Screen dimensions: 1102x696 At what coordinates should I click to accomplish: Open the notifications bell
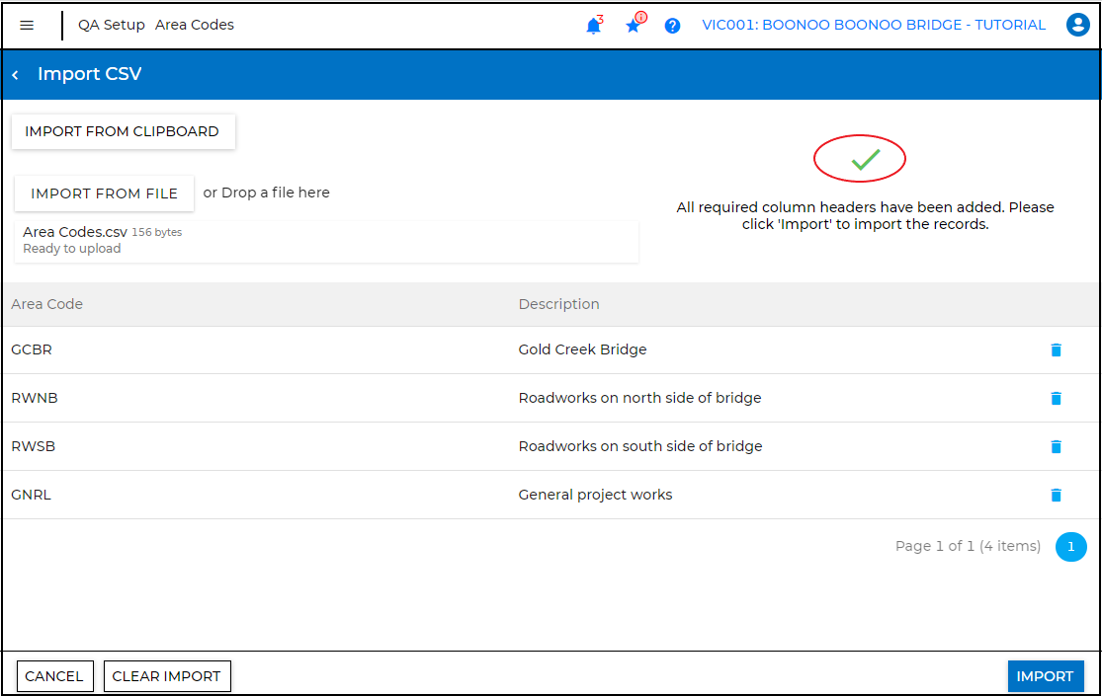tap(593, 26)
